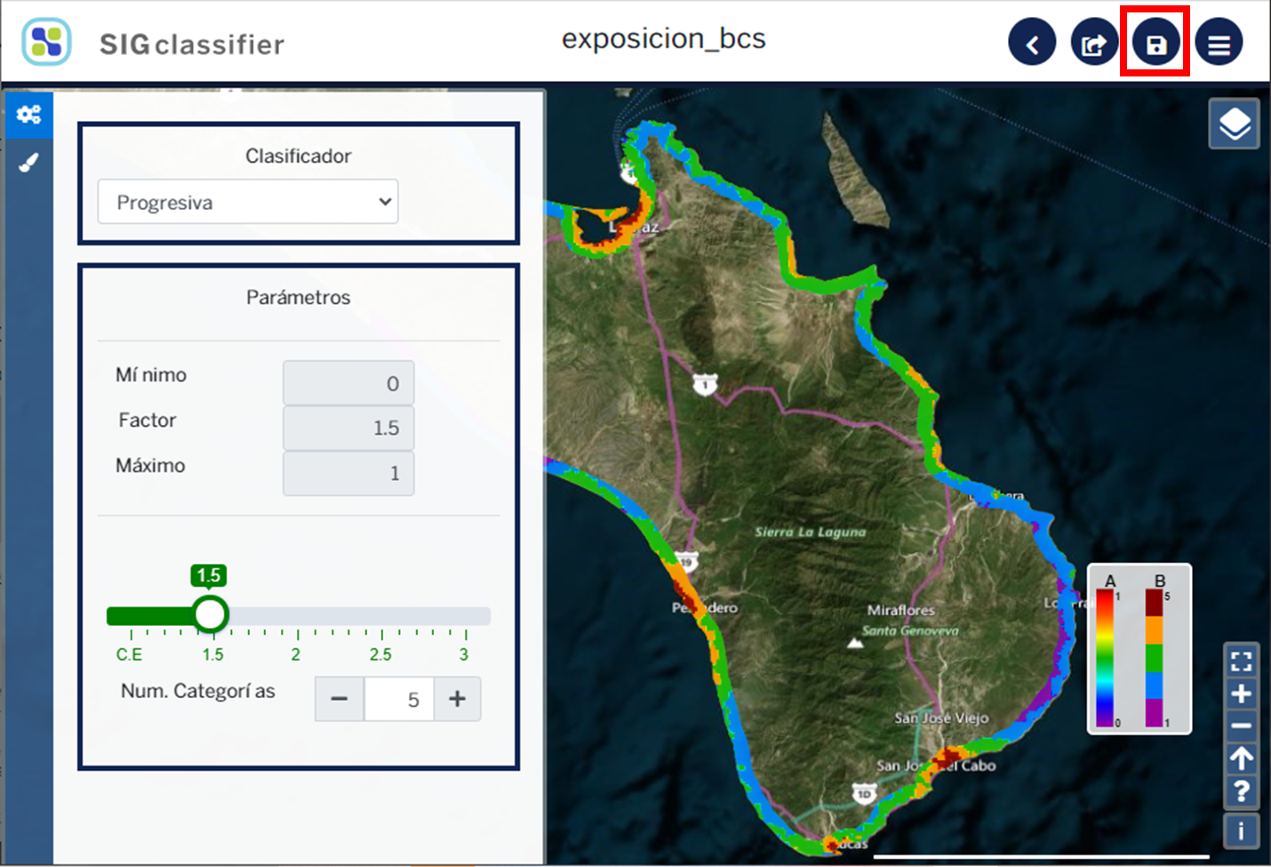Click the share/export icon button
Image resolution: width=1271 pixels, height=867 pixels.
tap(1094, 42)
